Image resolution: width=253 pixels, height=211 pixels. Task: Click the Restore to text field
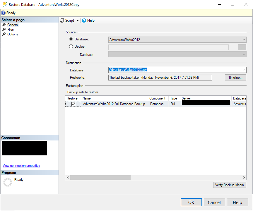tap(160, 78)
